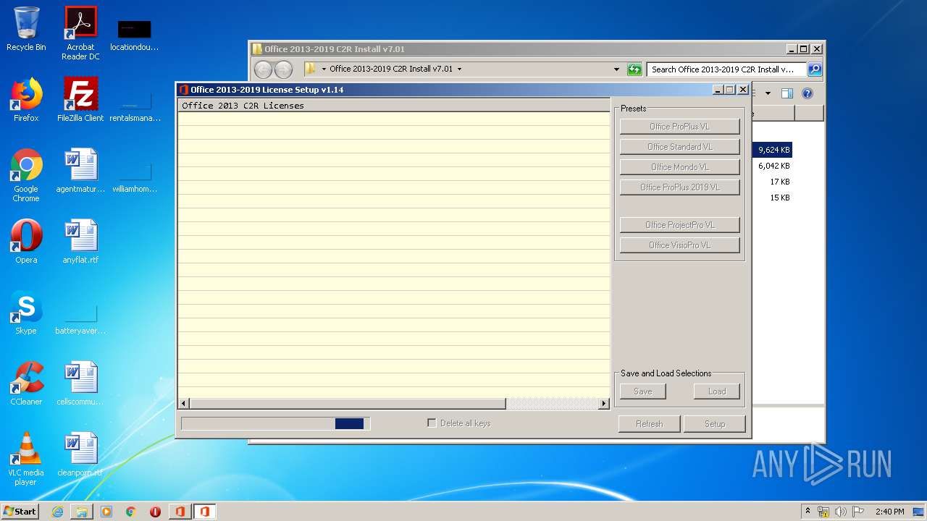
Task: Launch Firefox from the desktop
Action: pos(26,100)
